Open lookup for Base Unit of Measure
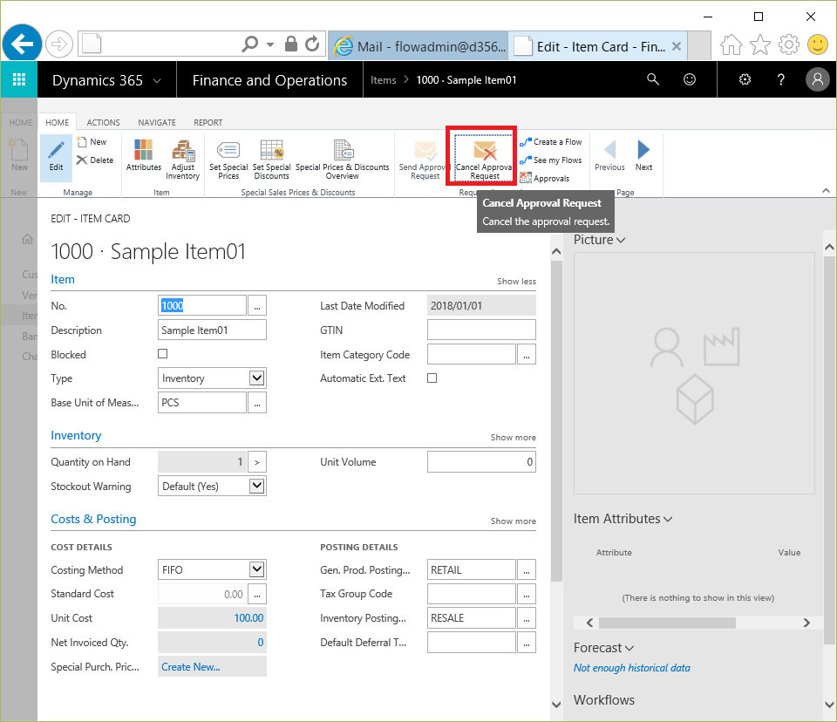Viewport: 837px width, 722px height. [256, 403]
